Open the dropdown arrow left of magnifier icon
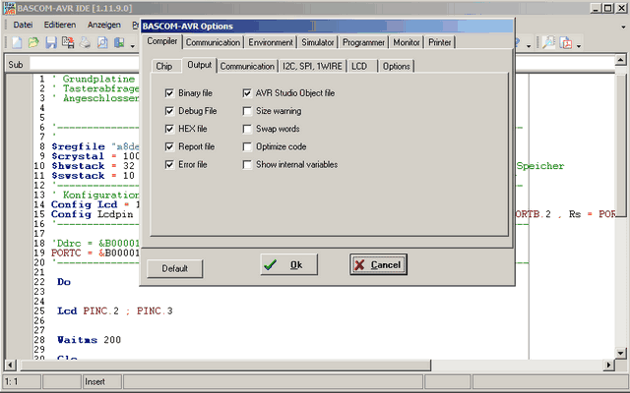Screen dimensions: 630x393 [x=529, y=46]
